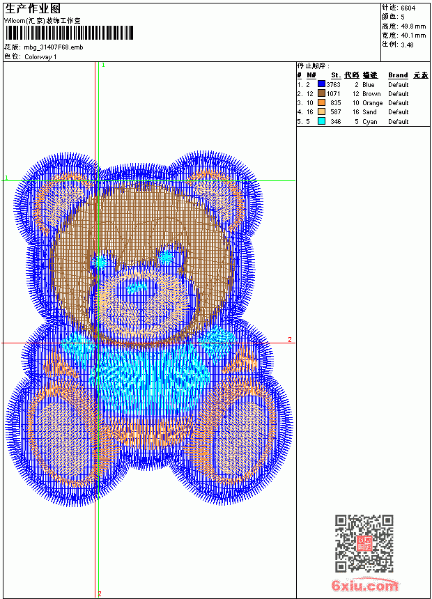Click the Cyan color swatch in row 5
Viewport: 432px width, 599px height.
click(x=321, y=121)
